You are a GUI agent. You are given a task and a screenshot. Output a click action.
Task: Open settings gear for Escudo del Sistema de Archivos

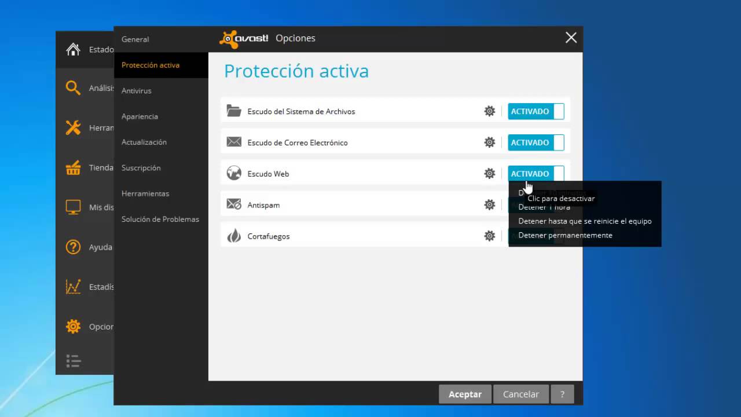(x=490, y=111)
